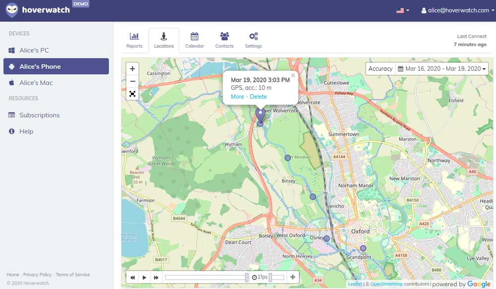Click the move crosshair icon
The width and height of the screenshot is (496, 289).
[293, 277]
